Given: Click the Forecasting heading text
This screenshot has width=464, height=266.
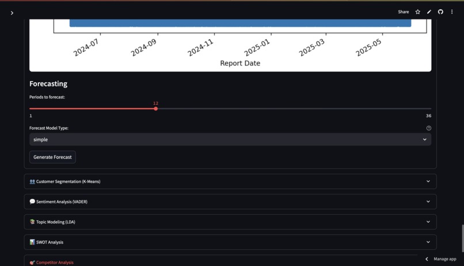Looking at the screenshot, I should (48, 83).
